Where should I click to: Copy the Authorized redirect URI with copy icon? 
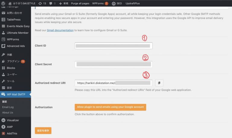pyautogui.click(x=159, y=83)
